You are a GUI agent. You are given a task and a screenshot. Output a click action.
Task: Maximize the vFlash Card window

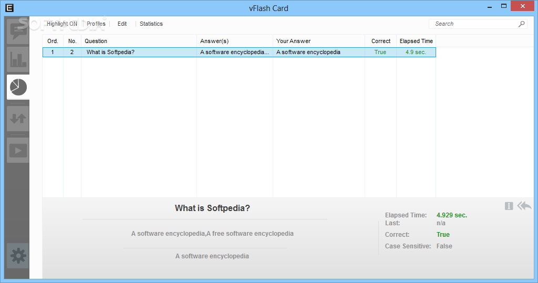coord(504,6)
